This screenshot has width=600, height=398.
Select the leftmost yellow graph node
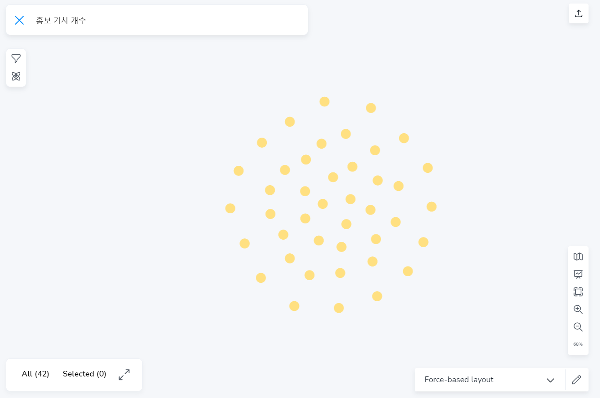(x=230, y=208)
